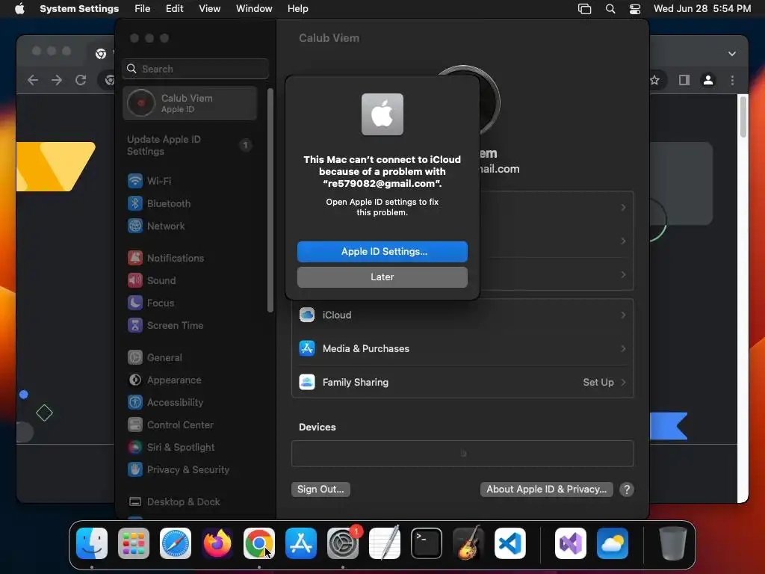Open Terminal from the Dock
Viewport: 765px width, 574px height.
[x=427, y=543]
